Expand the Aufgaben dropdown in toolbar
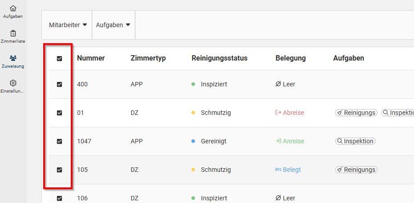Screen dimensions: 414x203 click(113, 25)
